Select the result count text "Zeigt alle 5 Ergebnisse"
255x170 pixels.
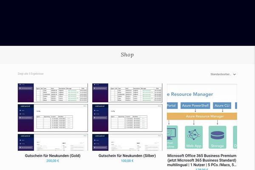coord(31,74)
